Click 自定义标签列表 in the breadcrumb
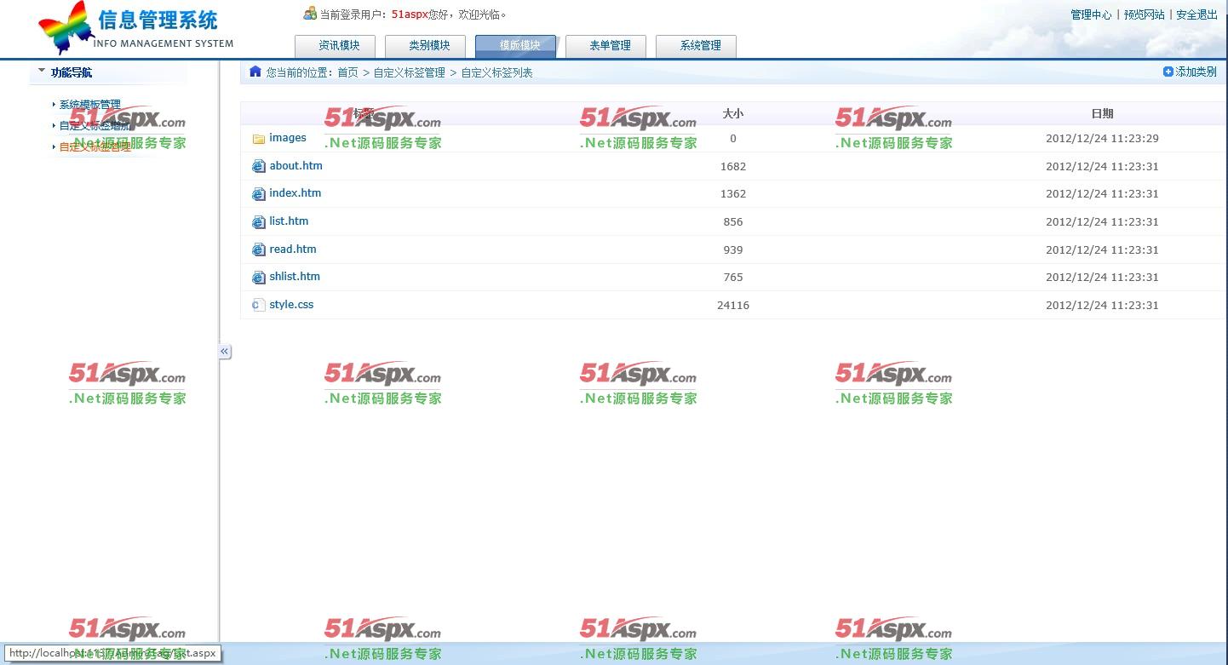 (497, 72)
